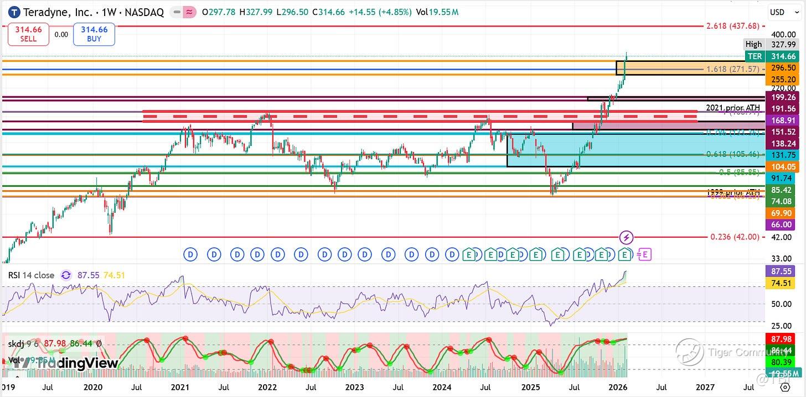The height and width of the screenshot is (397, 806).
Task: Click the bright green 80.39 axis label
Action: click(x=782, y=362)
